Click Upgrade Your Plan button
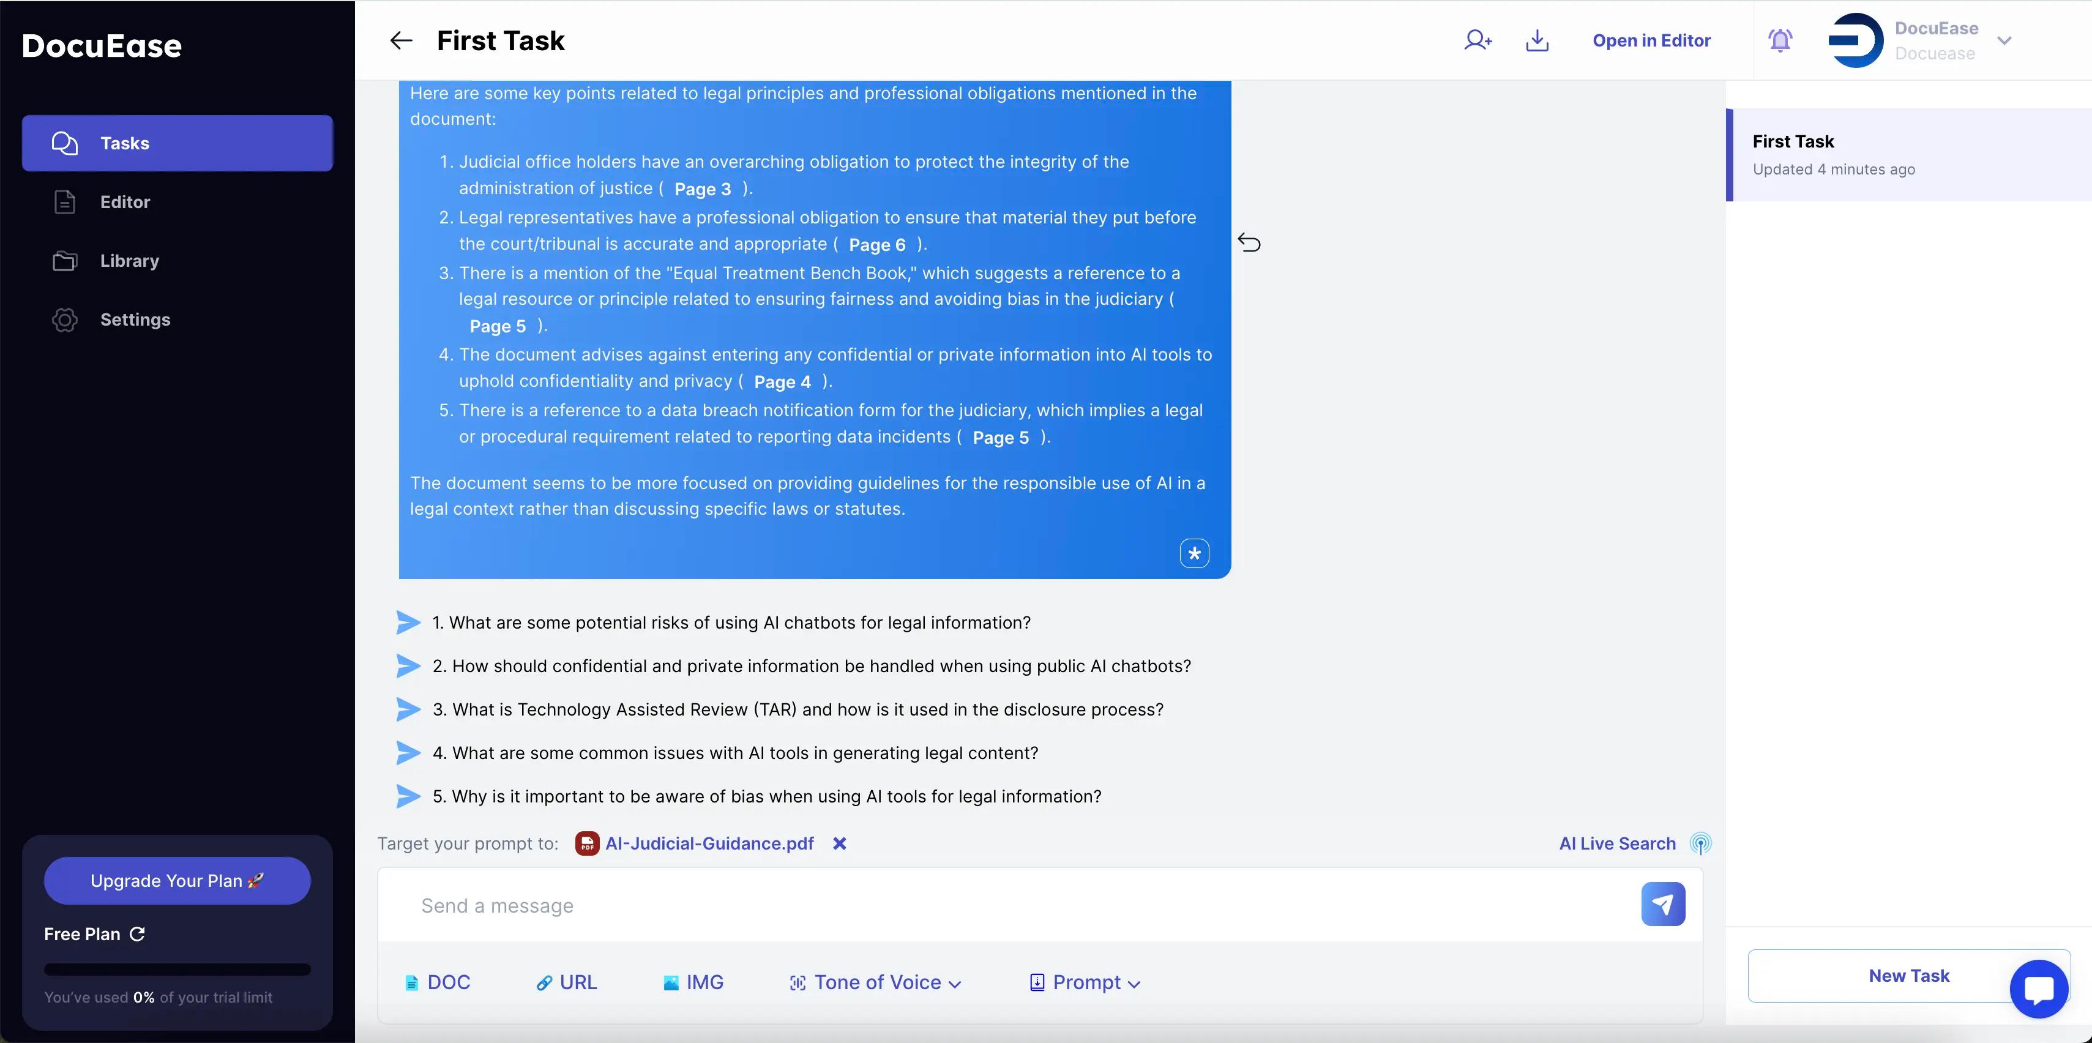Viewport: 2092px width, 1043px height. 177,881
